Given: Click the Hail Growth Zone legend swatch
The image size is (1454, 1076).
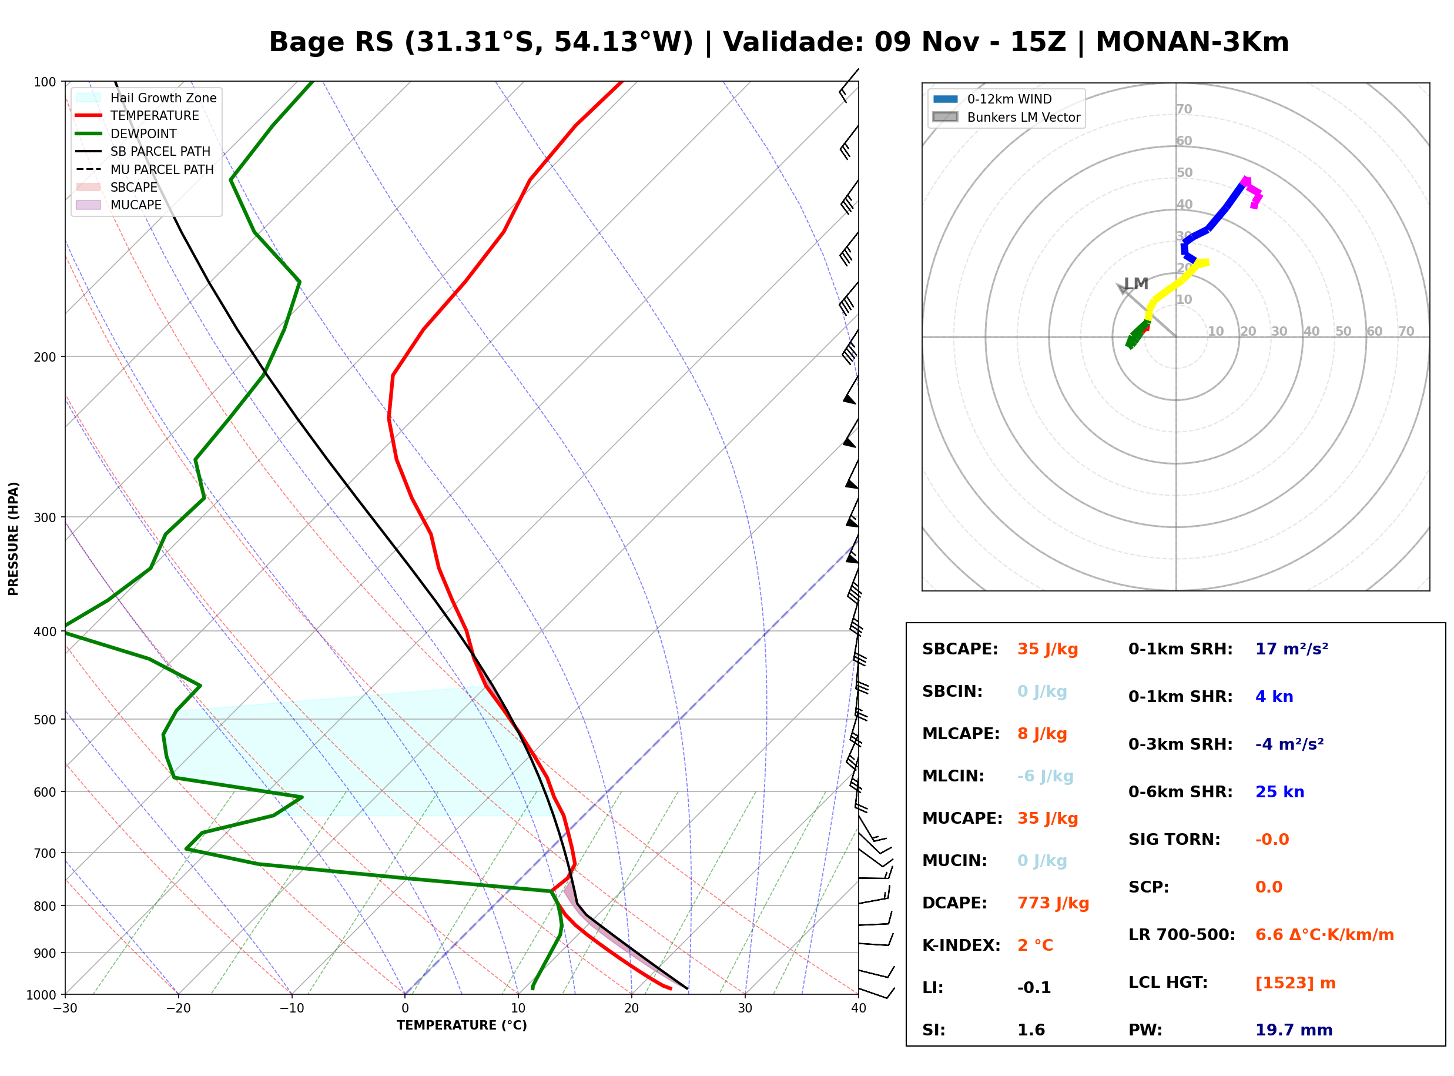Looking at the screenshot, I should [x=89, y=98].
